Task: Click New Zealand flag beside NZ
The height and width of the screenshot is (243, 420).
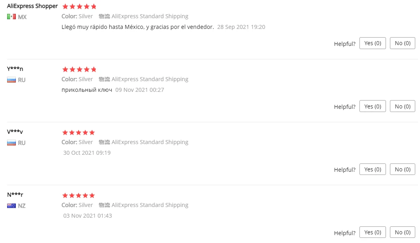Action: click(x=11, y=206)
